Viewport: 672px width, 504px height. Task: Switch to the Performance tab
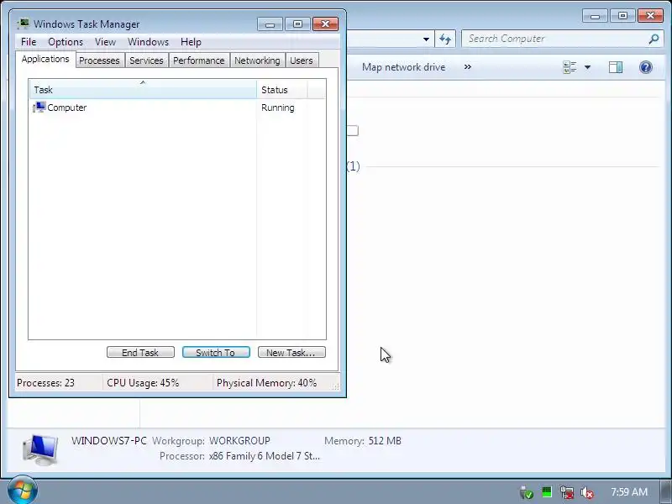point(199,60)
